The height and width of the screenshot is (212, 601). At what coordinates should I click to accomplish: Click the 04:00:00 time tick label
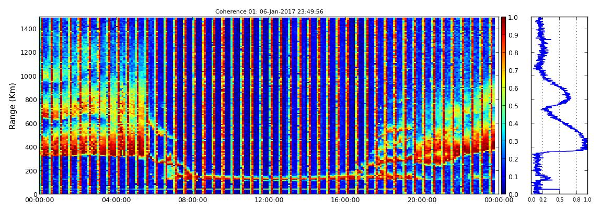(x=115, y=200)
